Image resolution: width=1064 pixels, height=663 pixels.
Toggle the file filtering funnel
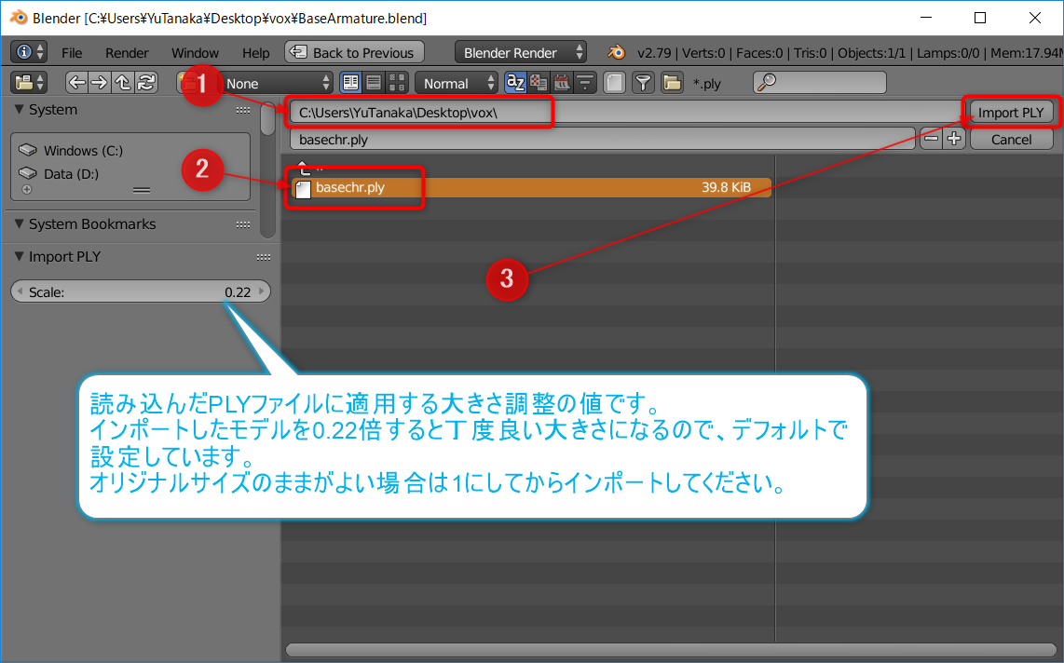[x=643, y=83]
